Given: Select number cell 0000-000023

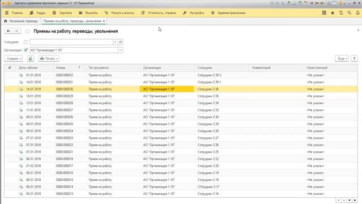Looking at the screenshot, I should pos(64,138).
